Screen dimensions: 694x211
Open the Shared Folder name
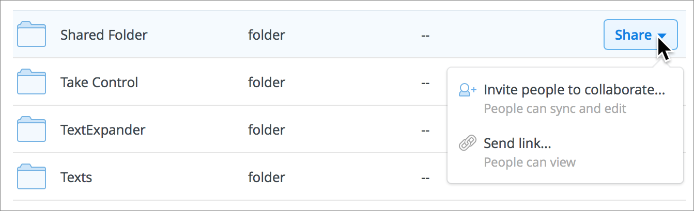click(104, 35)
